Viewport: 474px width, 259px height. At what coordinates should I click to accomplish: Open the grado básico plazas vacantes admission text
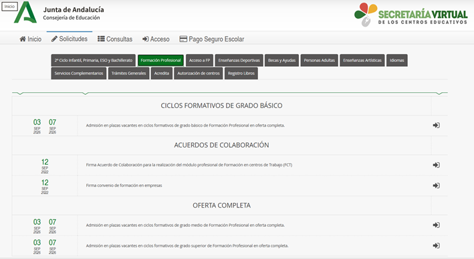(x=185, y=125)
